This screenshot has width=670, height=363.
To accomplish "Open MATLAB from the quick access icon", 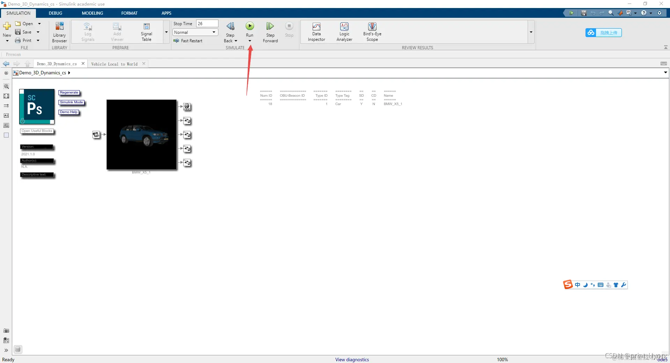I will pos(620,13).
